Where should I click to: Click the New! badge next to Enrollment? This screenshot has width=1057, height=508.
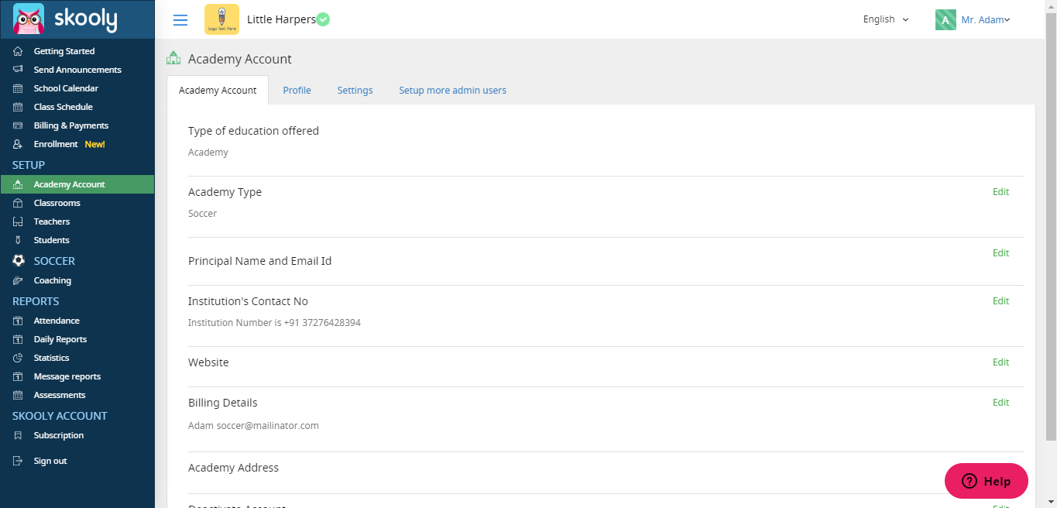pos(94,144)
